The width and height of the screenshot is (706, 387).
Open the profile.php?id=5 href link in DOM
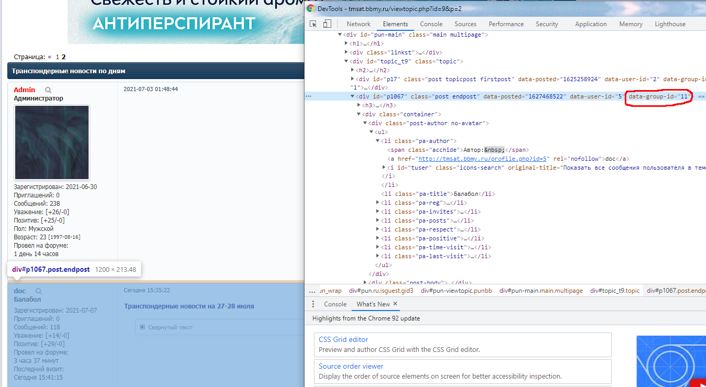pos(482,159)
